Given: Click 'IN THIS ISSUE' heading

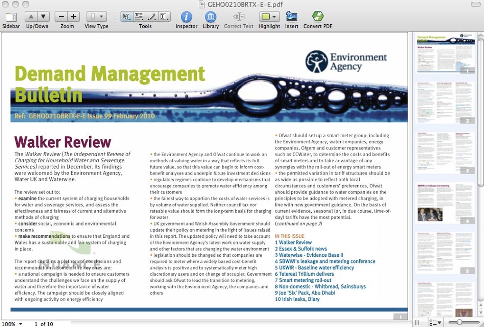Looking at the screenshot, I should (289, 236).
